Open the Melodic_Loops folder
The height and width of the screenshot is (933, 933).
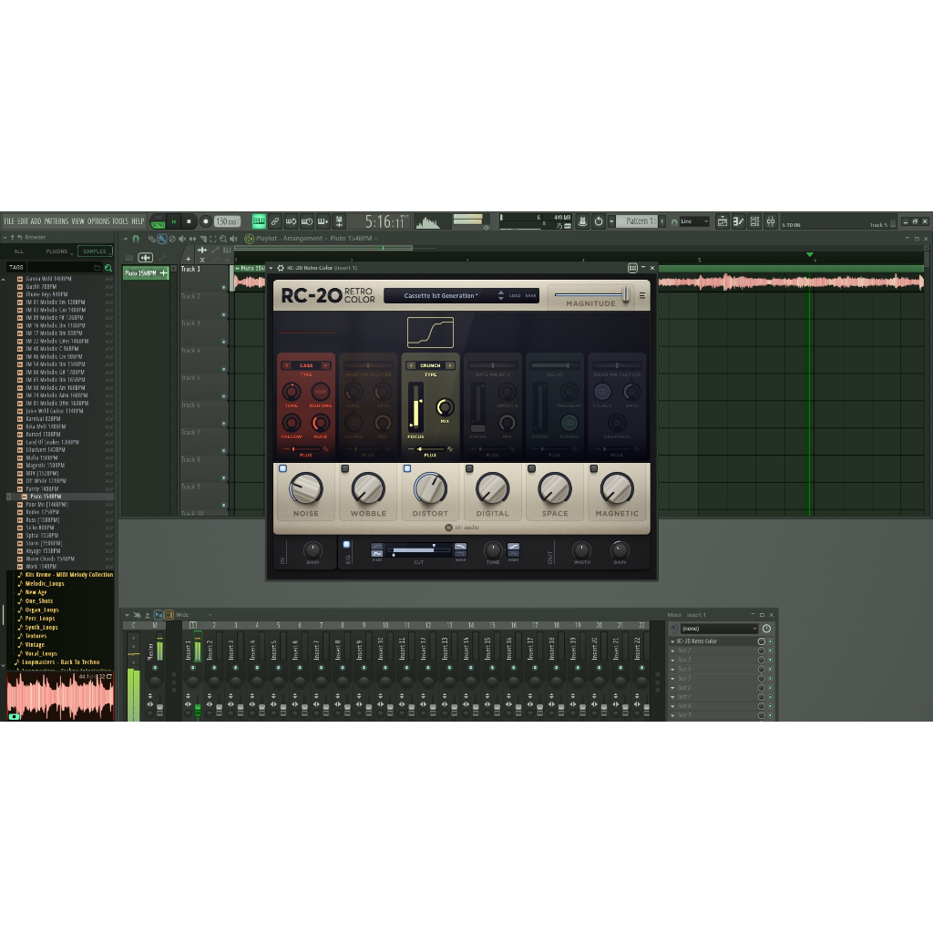[x=45, y=584]
